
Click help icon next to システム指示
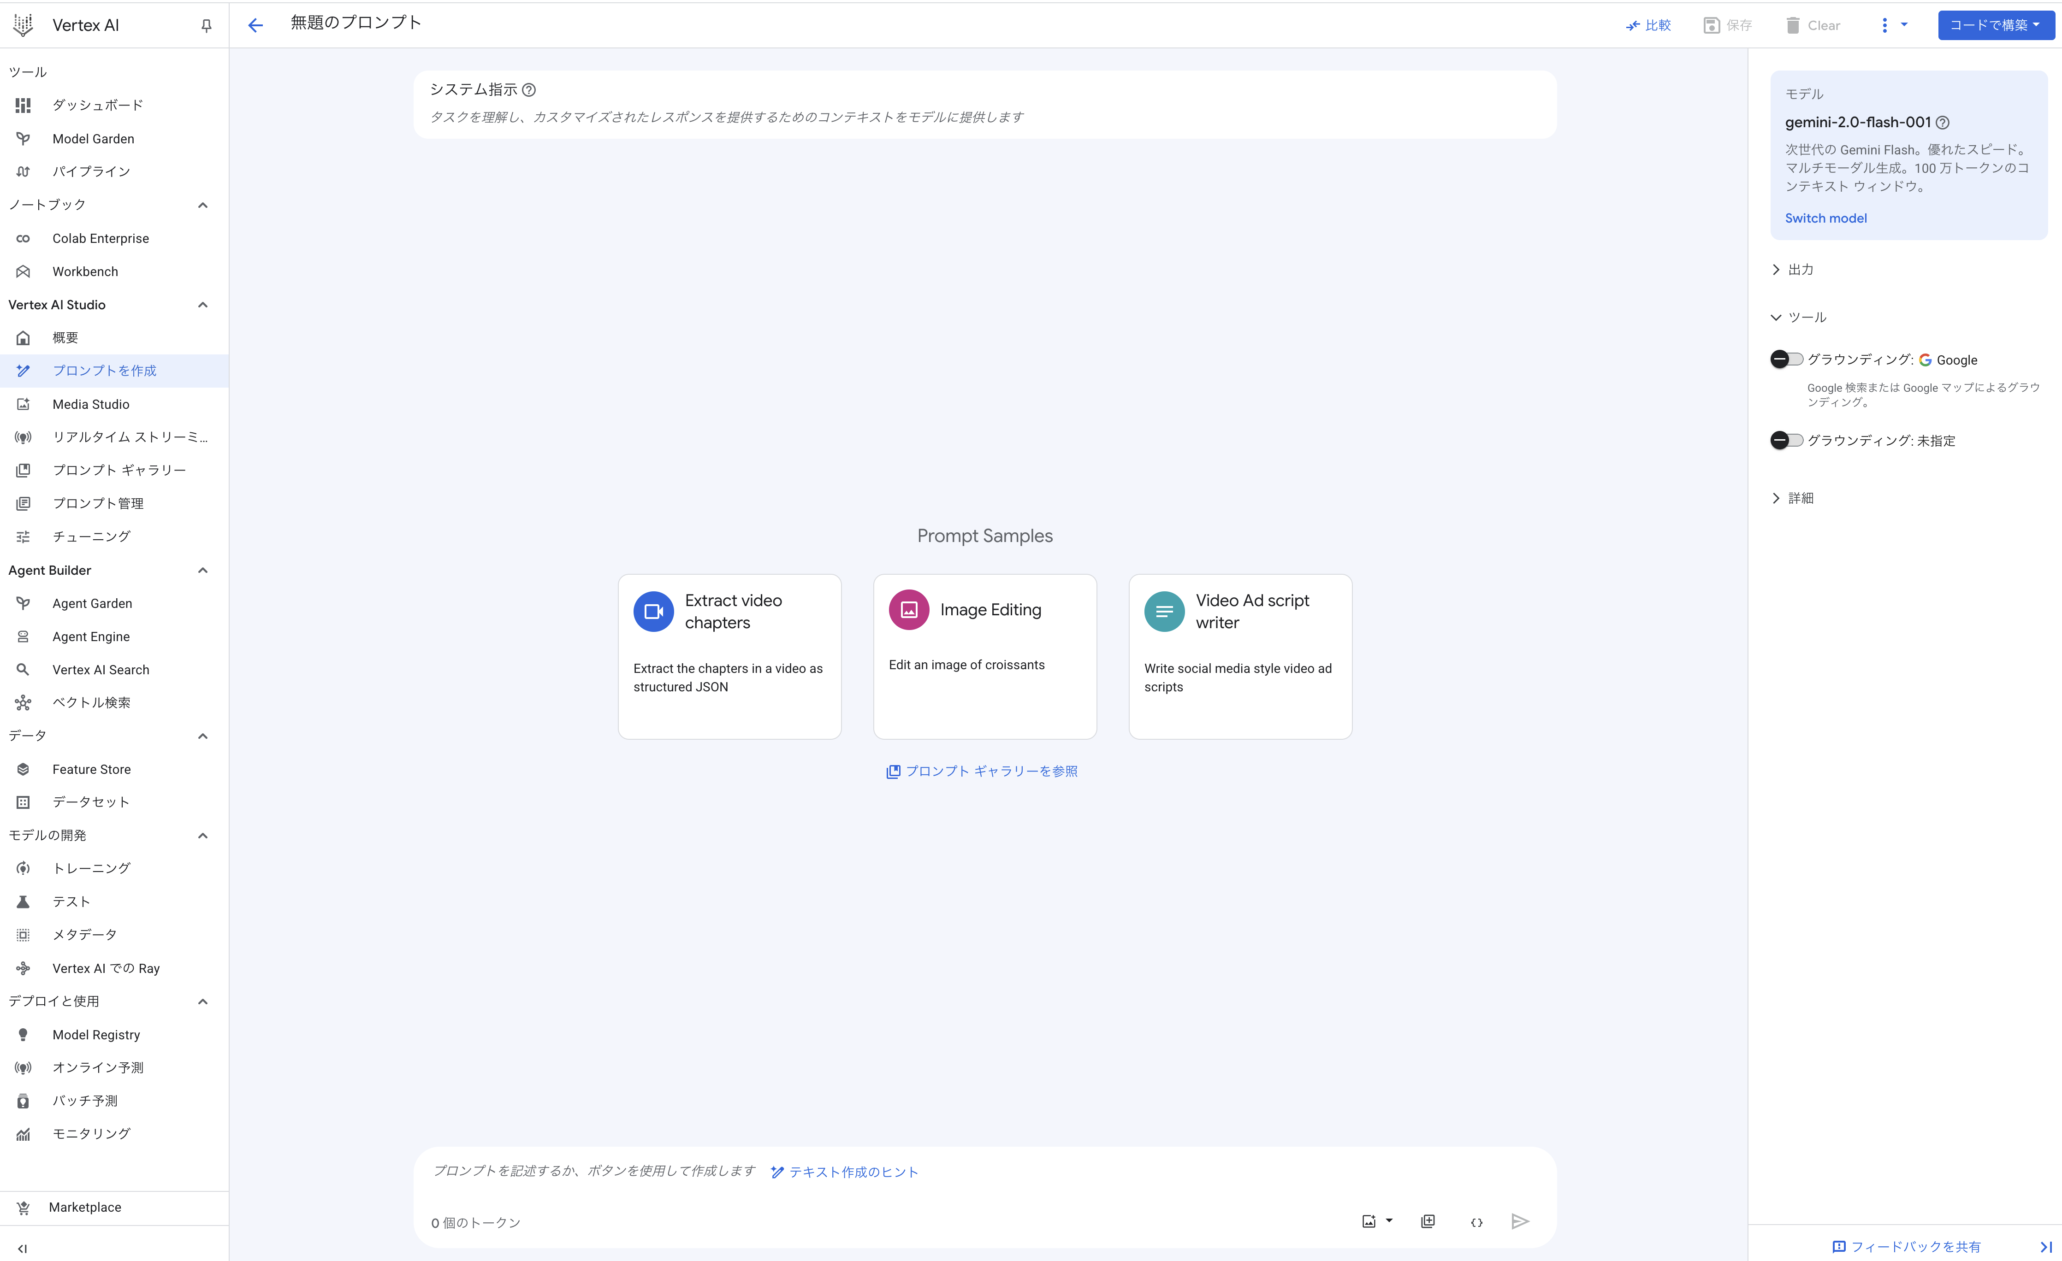pos(529,89)
